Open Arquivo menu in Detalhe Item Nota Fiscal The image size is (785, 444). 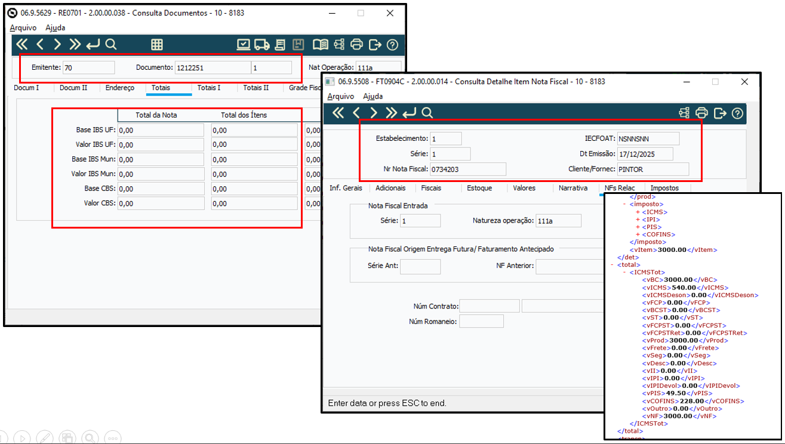[341, 96]
